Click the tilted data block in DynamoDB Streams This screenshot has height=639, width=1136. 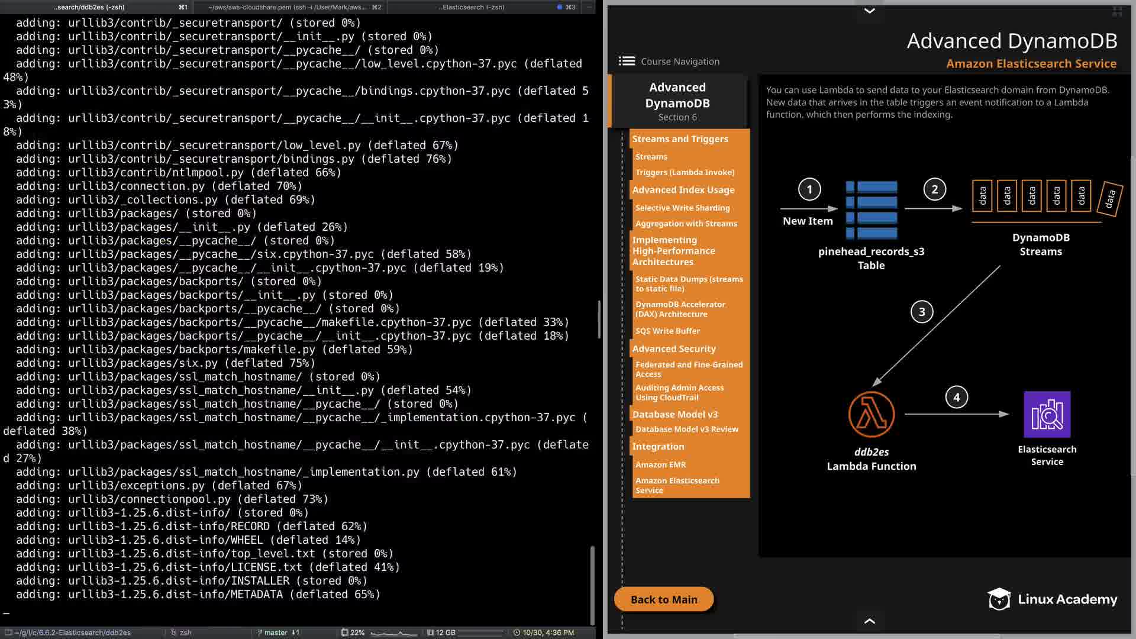pyautogui.click(x=1109, y=199)
